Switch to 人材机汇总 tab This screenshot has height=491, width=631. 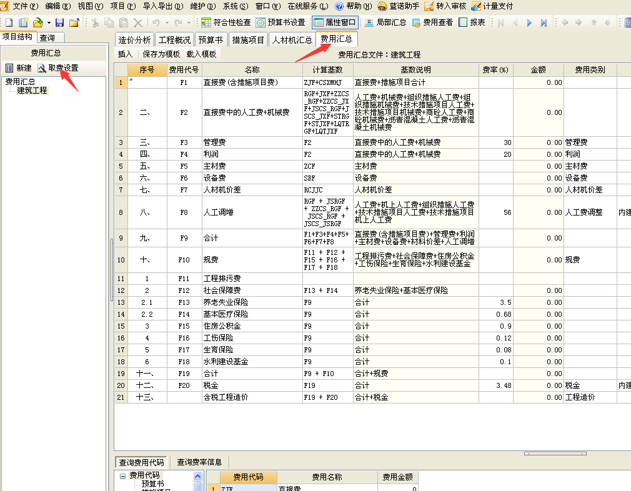click(292, 40)
